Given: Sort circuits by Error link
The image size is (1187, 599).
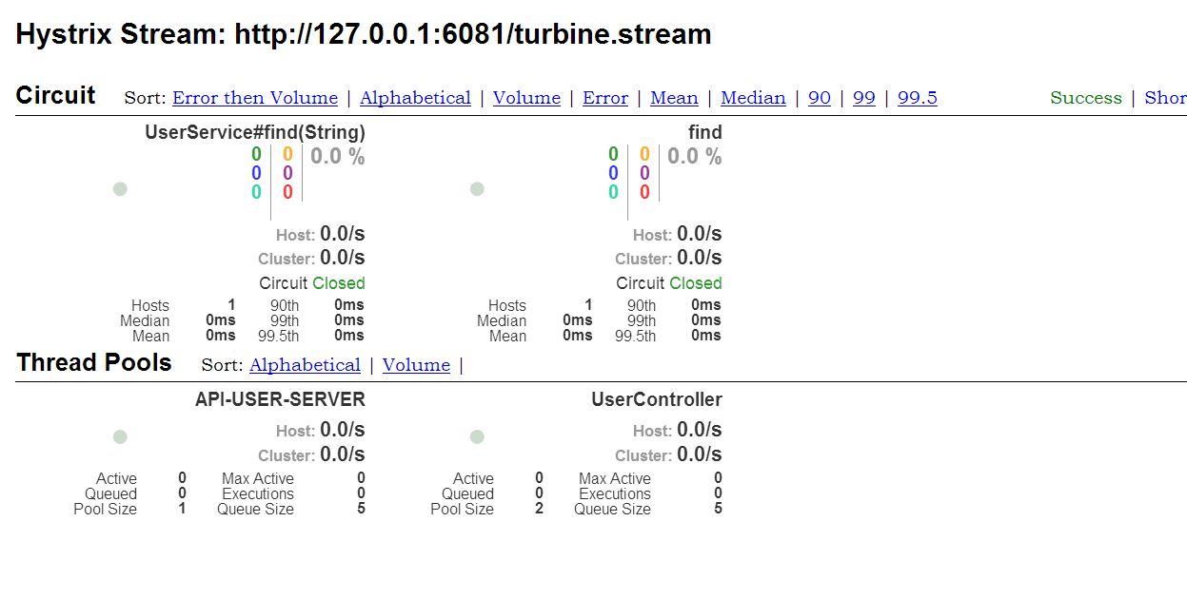Looking at the screenshot, I should pyautogui.click(x=605, y=98).
